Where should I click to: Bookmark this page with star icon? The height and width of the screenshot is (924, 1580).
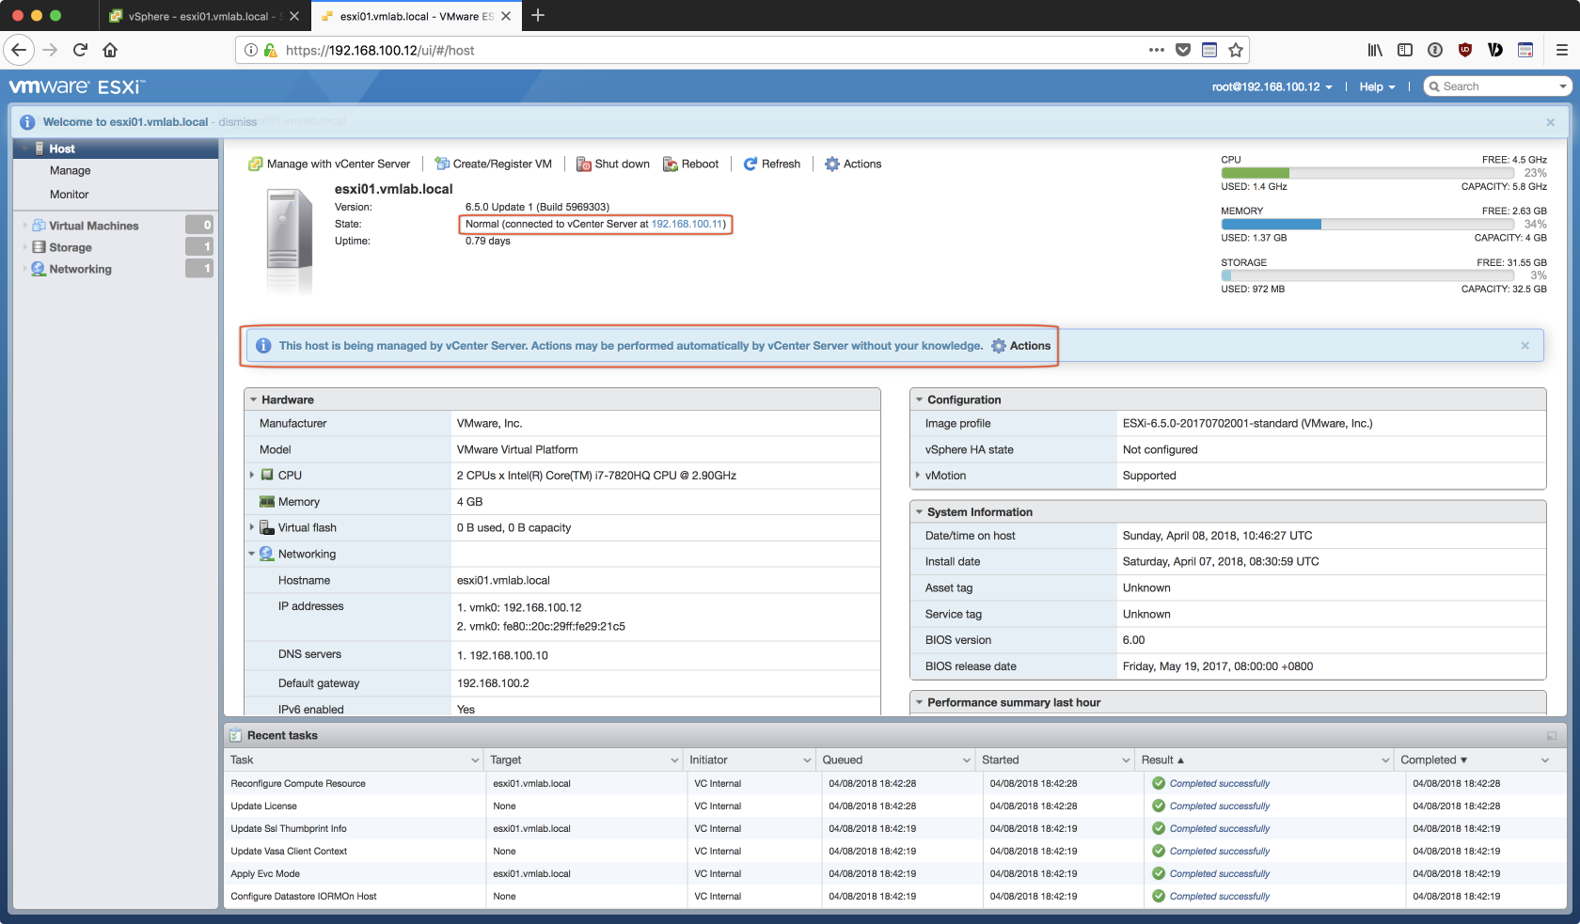(x=1236, y=50)
